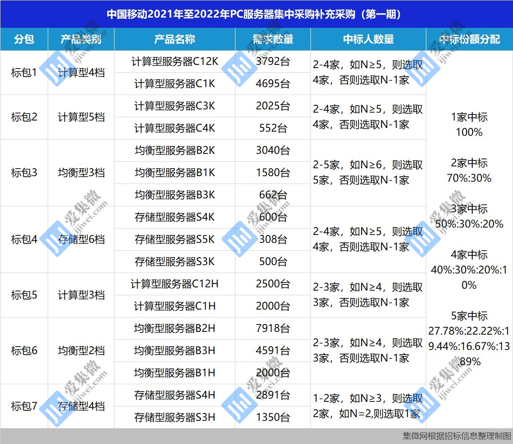Select product 均衡型服务器B2H
Image resolution: width=513 pixels, height=444 pixels.
click(175, 328)
